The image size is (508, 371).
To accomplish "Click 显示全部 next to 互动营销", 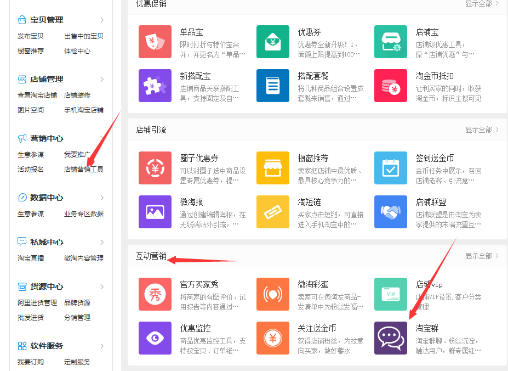I will pos(479,256).
